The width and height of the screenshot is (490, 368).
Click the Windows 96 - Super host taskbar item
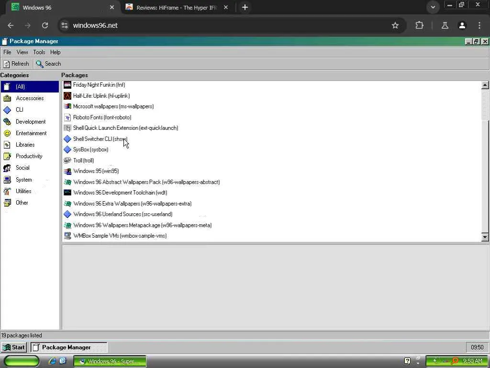[x=110, y=361]
